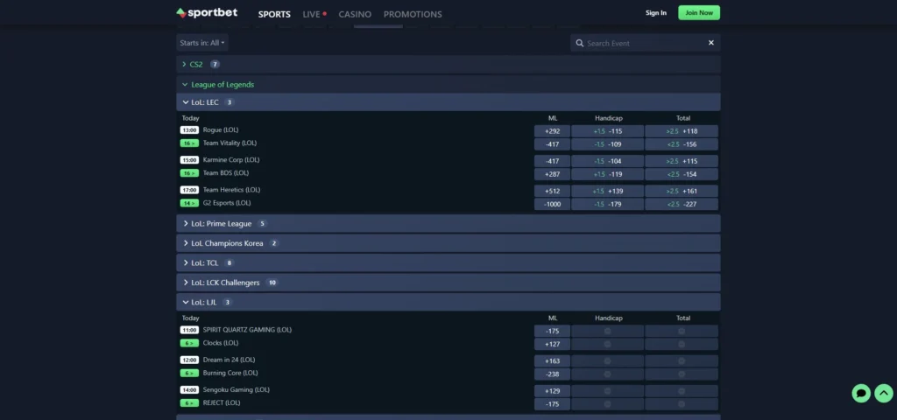Select Clocks moneyline +127

[552, 345]
